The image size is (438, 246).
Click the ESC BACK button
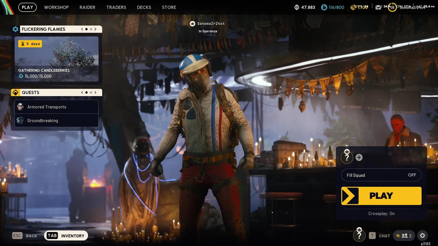coord(25,235)
